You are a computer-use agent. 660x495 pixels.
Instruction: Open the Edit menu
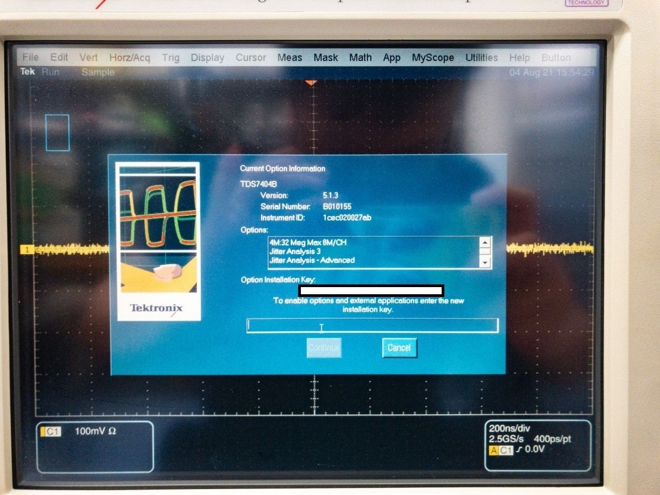coord(59,57)
